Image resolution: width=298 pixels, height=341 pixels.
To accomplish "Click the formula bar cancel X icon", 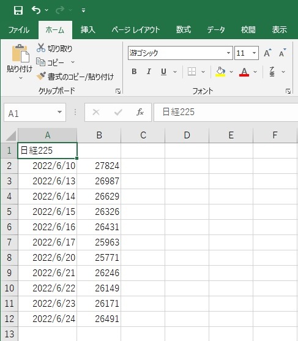I will [96, 113].
